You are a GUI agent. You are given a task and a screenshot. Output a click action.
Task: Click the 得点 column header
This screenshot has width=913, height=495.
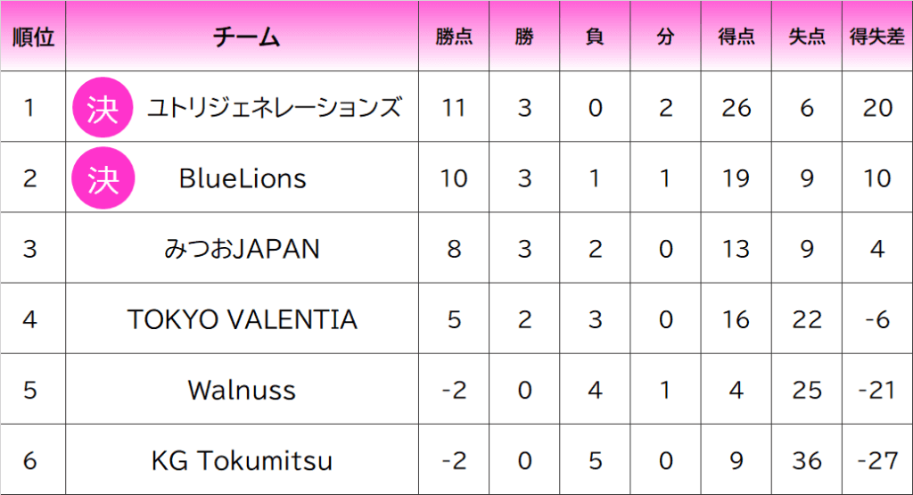736,37
